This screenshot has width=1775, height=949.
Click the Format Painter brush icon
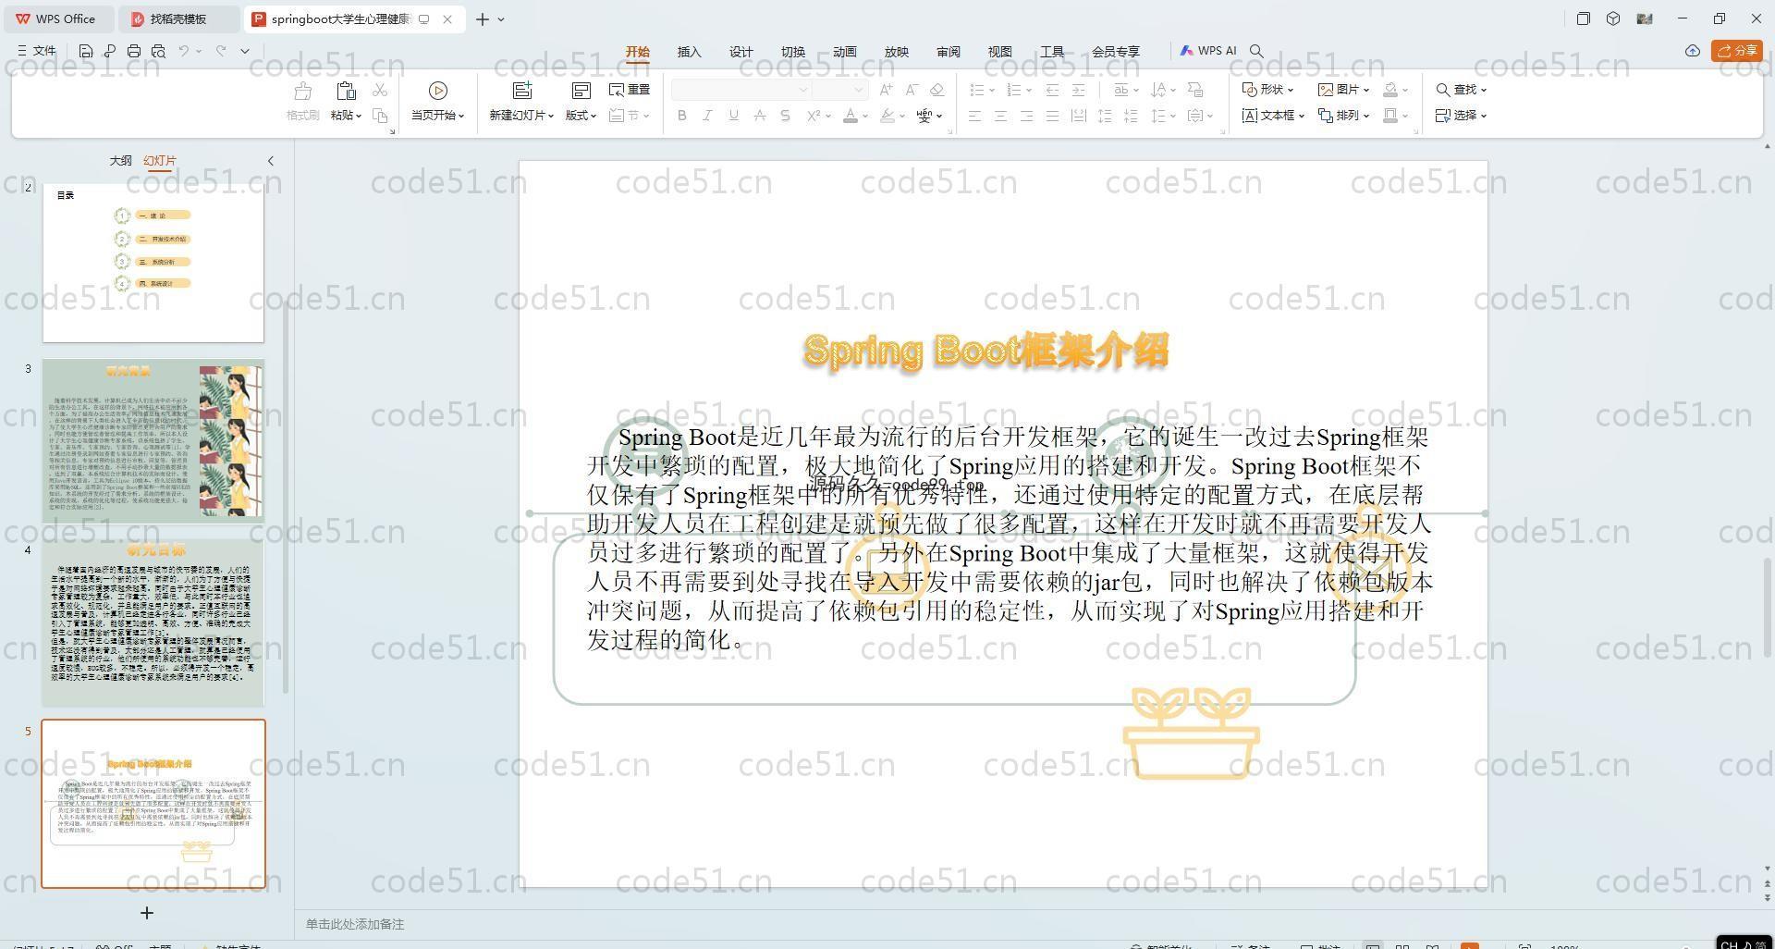[302, 91]
